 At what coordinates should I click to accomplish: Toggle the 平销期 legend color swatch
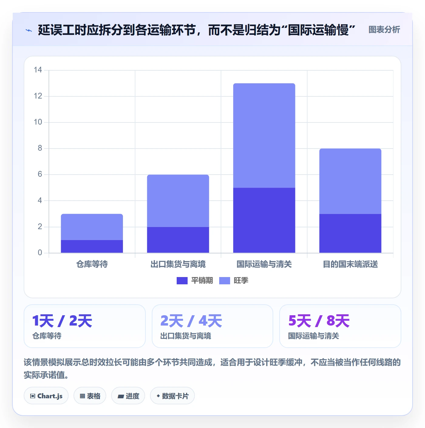[182, 281]
